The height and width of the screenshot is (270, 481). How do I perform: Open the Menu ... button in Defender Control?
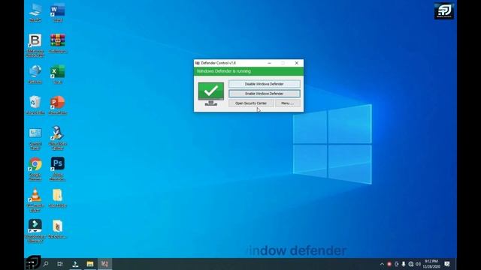tap(287, 103)
